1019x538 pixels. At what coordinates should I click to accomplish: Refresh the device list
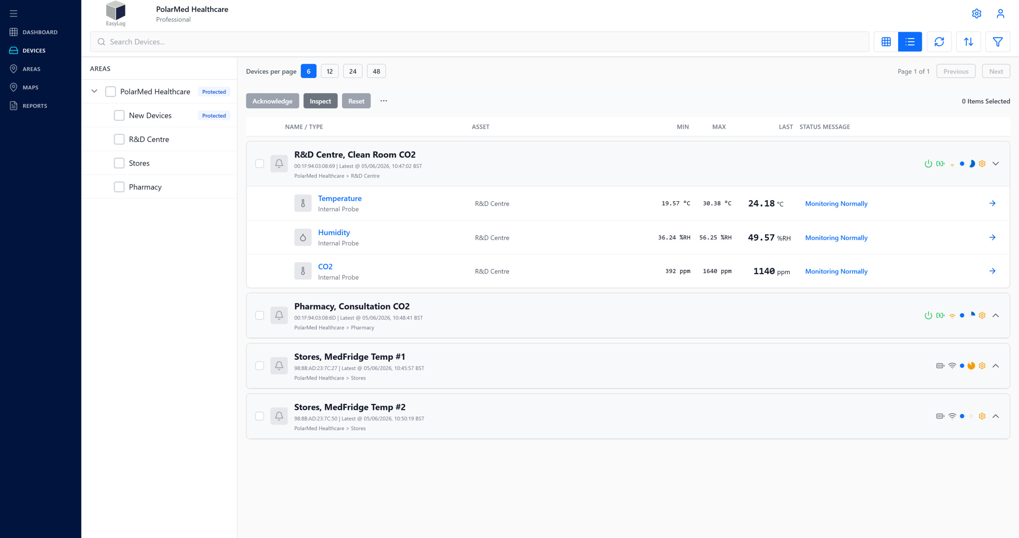(939, 42)
